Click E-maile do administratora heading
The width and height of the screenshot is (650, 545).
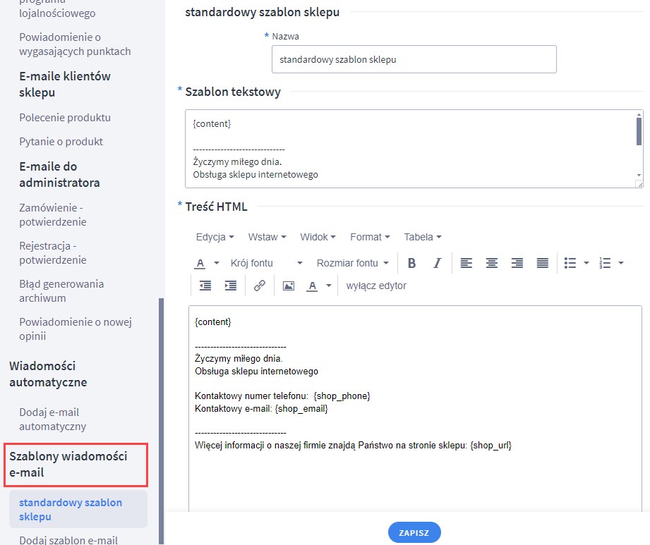coord(59,174)
